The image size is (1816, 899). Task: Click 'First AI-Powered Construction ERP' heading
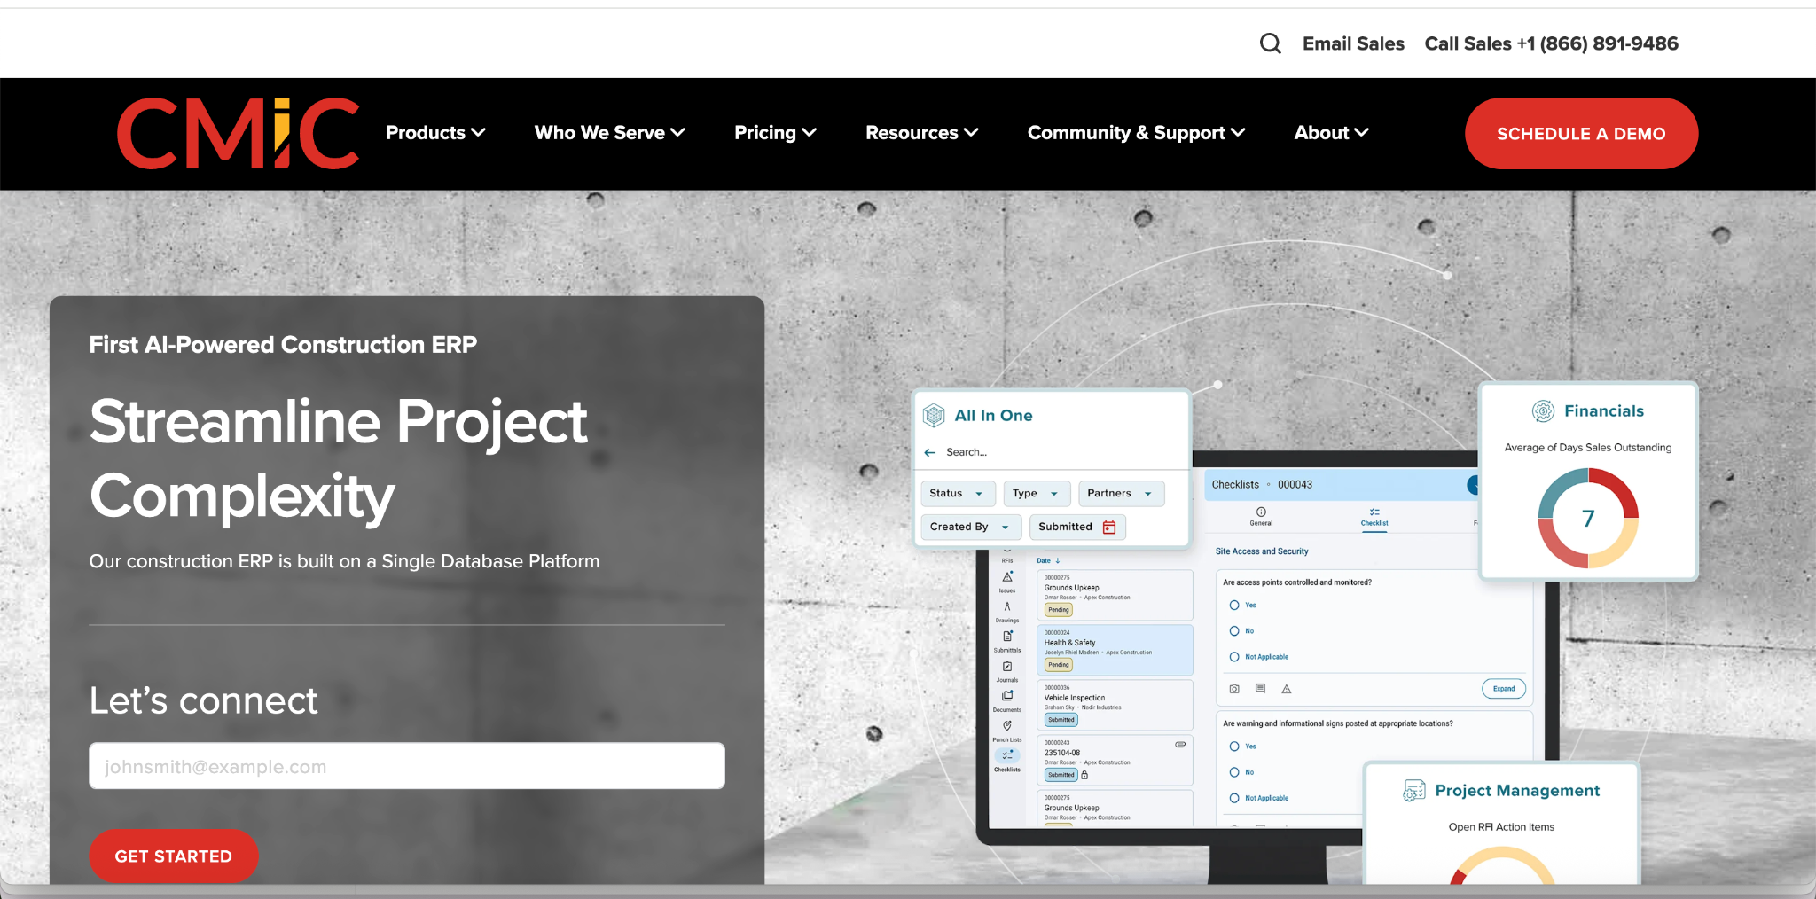[283, 345]
